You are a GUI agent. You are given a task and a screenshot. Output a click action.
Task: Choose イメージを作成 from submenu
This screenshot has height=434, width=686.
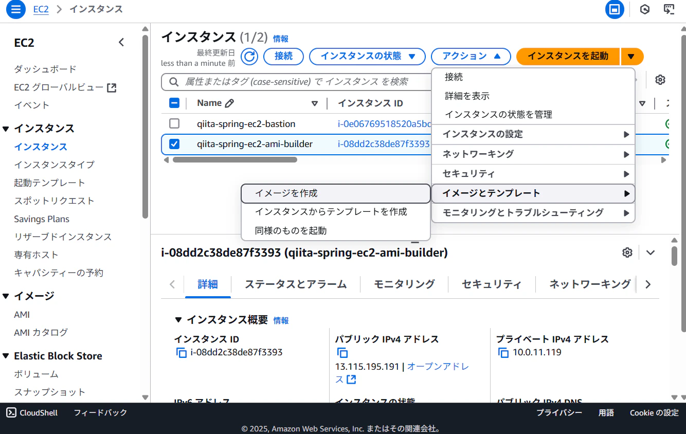[x=336, y=193]
